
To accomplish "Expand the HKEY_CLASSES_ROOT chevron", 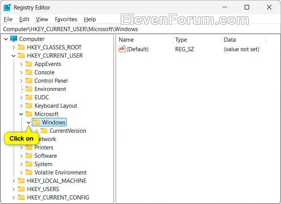I will (x=14, y=47).
